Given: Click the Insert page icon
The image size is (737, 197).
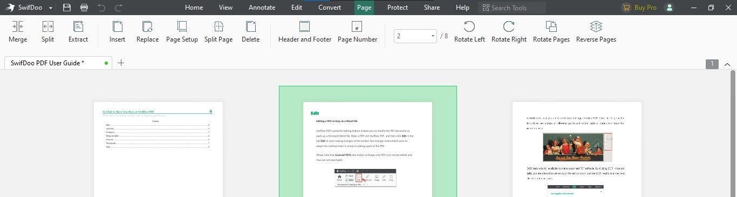Looking at the screenshot, I should tap(117, 26).
